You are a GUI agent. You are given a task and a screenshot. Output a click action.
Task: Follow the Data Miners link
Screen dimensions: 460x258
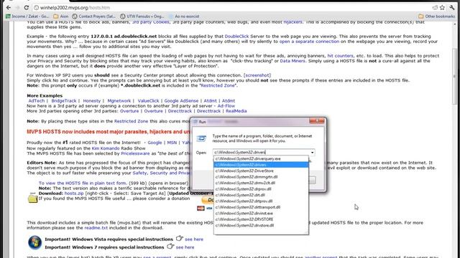293,61
